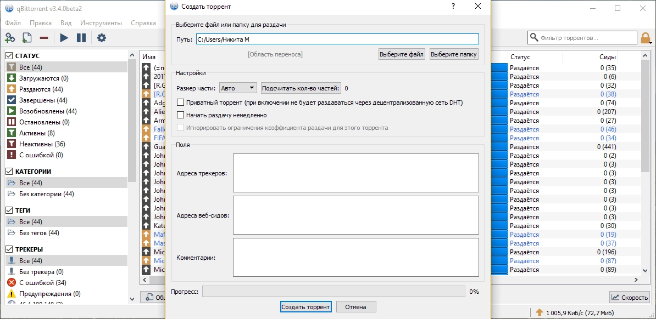This screenshot has height=319, width=656.
Task: Click Подсчитать кол-во частей button
Action: pyautogui.click(x=301, y=88)
